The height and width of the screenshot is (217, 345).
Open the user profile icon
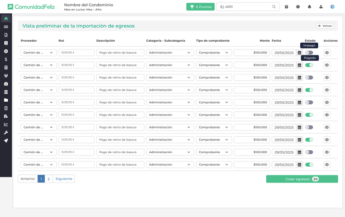pos(321,7)
